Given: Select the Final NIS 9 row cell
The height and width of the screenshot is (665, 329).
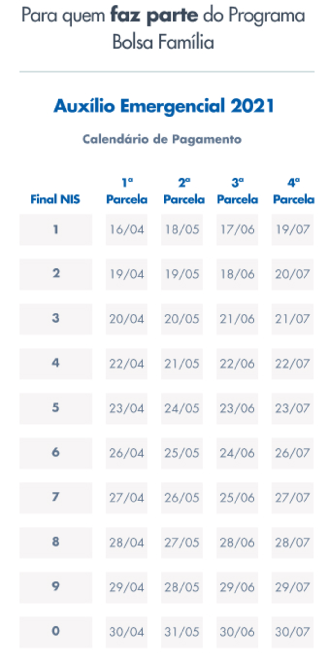Looking at the screenshot, I should pos(56,587).
